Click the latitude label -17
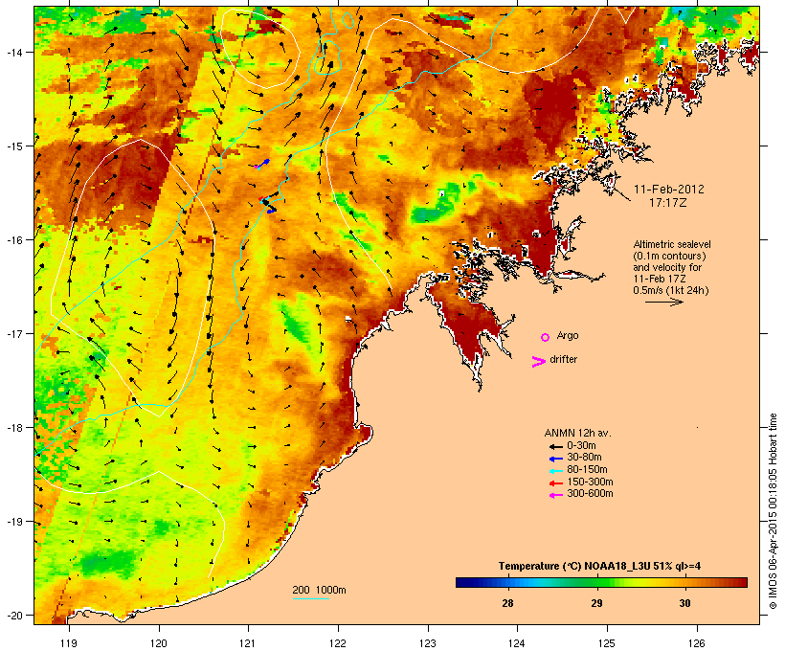Viewport: 785px width, 651px height. pyautogui.click(x=13, y=333)
